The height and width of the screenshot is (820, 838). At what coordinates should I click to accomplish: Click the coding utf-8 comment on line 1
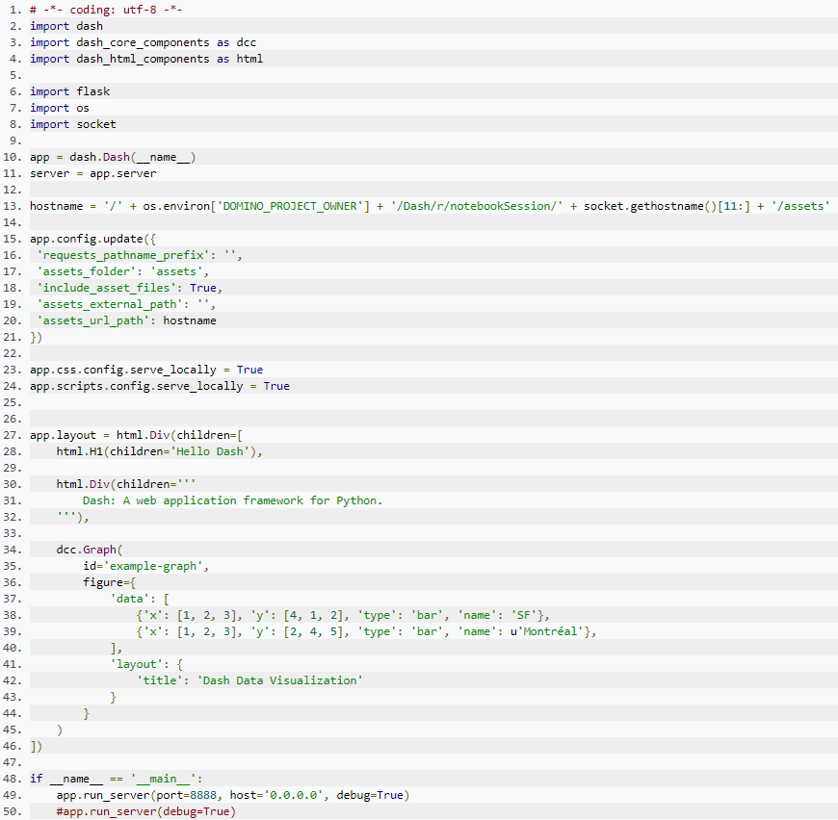106,10
